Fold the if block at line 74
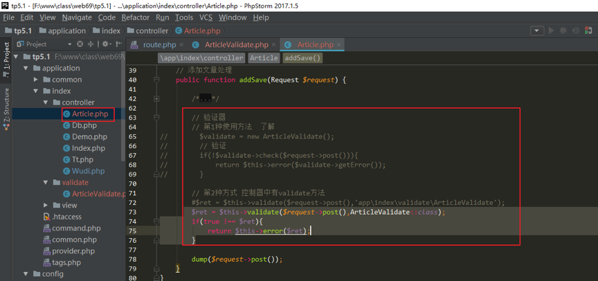This screenshot has height=281, width=598. click(x=156, y=221)
